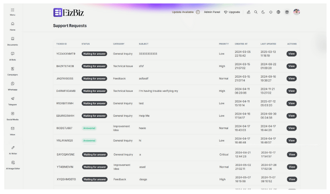Click ticket ID D4RWFX0AMB text

click(x=66, y=91)
